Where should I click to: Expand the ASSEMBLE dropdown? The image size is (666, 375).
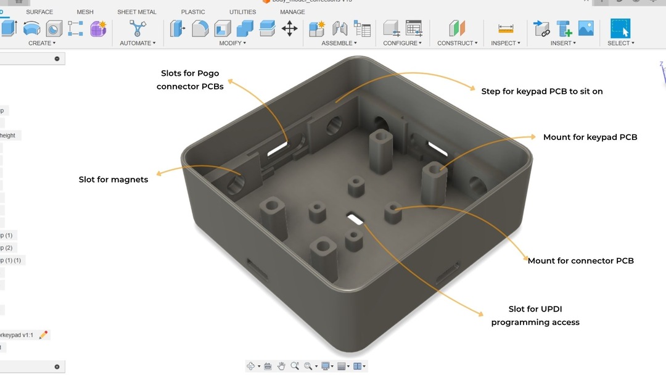click(x=339, y=43)
